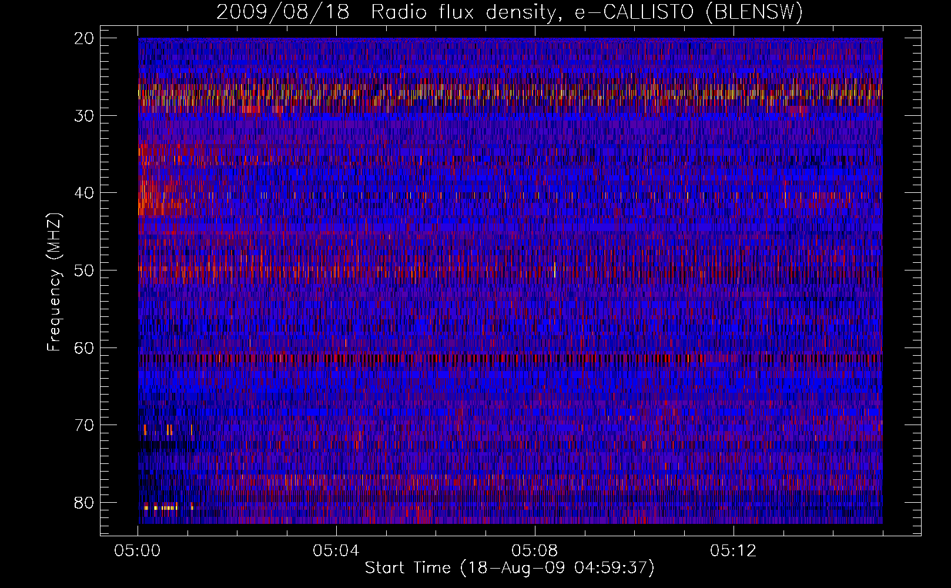951x588 pixels.
Task: Click the '05:08' time tick label
Action: coord(535,551)
